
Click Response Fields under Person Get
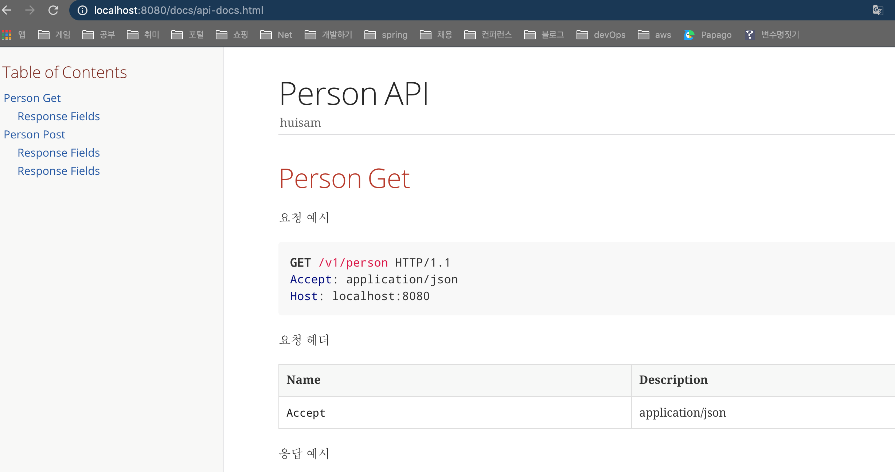point(59,116)
